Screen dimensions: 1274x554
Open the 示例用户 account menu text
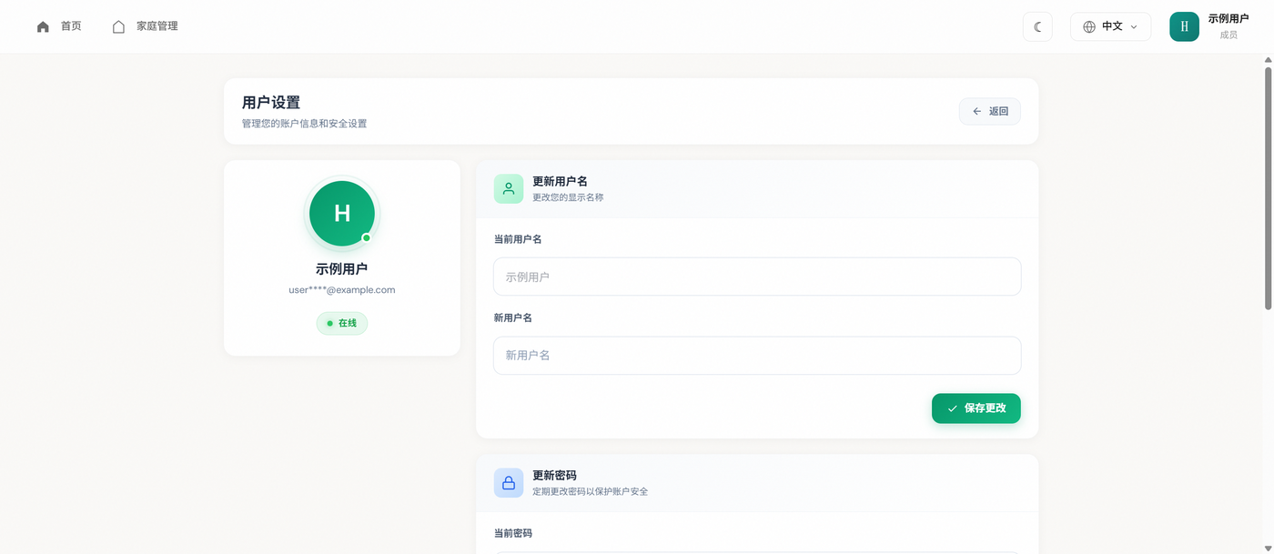tap(1228, 18)
